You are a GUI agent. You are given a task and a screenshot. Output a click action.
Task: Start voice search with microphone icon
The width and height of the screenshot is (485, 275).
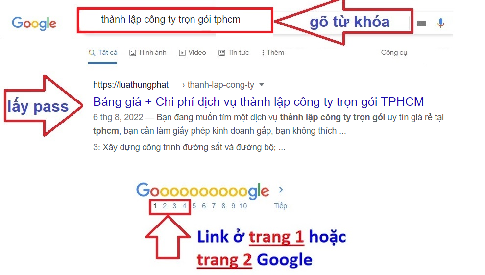click(441, 23)
